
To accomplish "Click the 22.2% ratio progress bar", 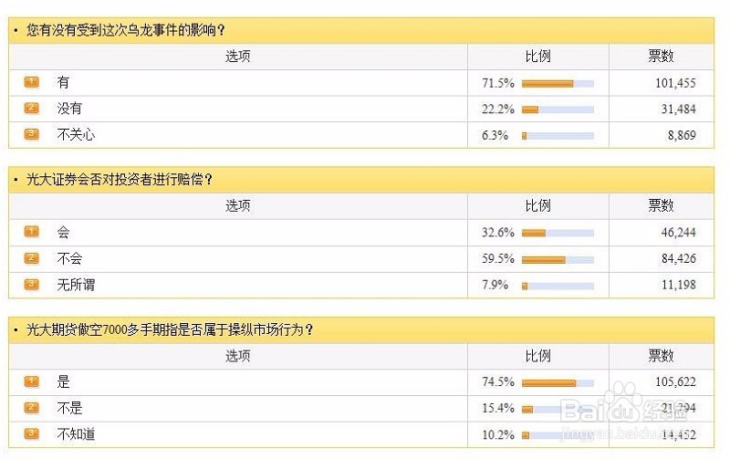I will pos(558,110).
